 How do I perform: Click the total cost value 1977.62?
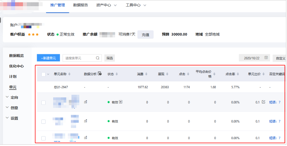pos(143,87)
